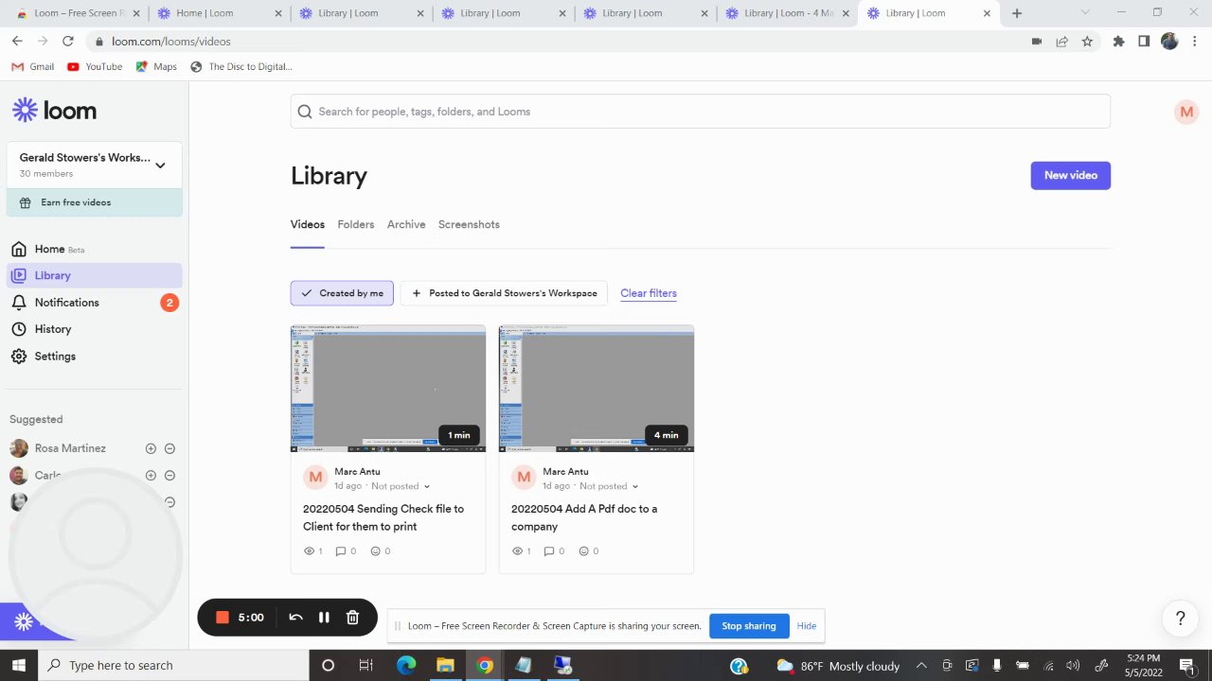Image resolution: width=1212 pixels, height=681 pixels.
Task: Open the Gmail bookmark
Action: [33, 67]
